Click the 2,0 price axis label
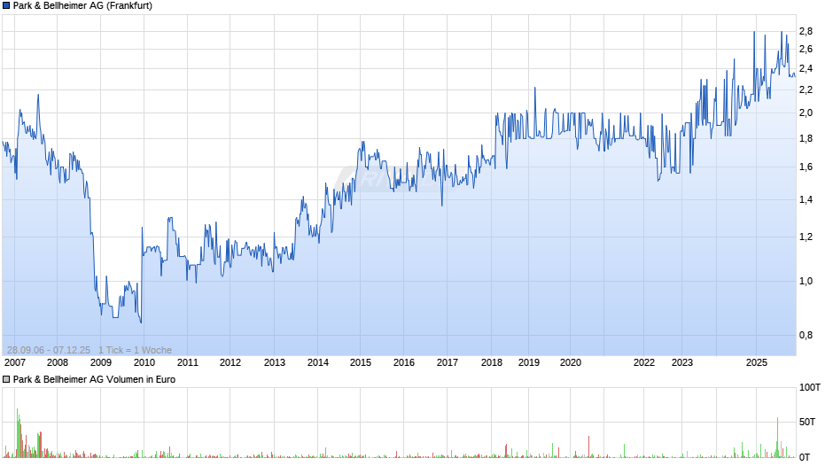The image size is (833, 466). coord(806,113)
